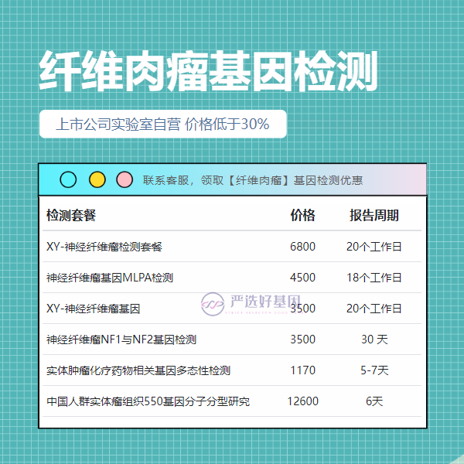This screenshot has height=464, width=464.
Task: Click the 检测套餐 column header
Action: tap(71, 215)
